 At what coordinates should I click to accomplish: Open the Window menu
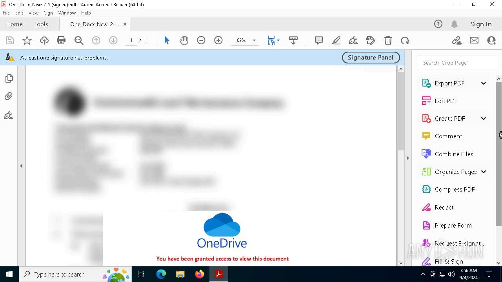[x=67, y=13]
